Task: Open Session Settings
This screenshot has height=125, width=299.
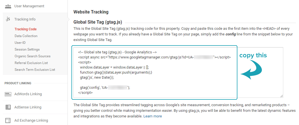Action: [x=27, y=49]
